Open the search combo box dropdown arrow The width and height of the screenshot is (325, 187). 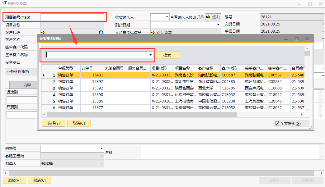click(x=151, y=55)
